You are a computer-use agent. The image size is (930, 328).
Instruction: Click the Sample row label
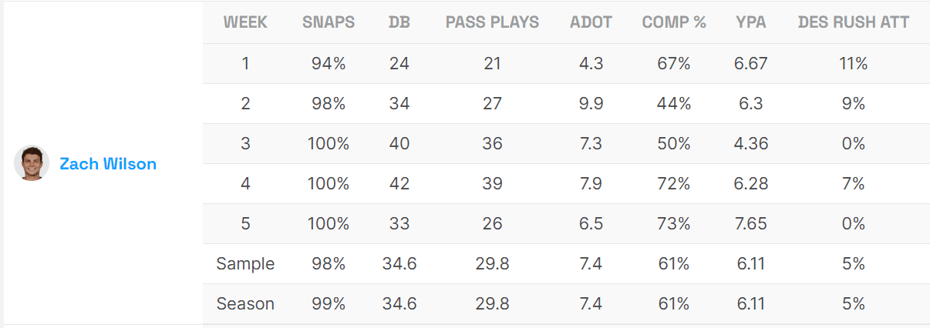[245, 264]
